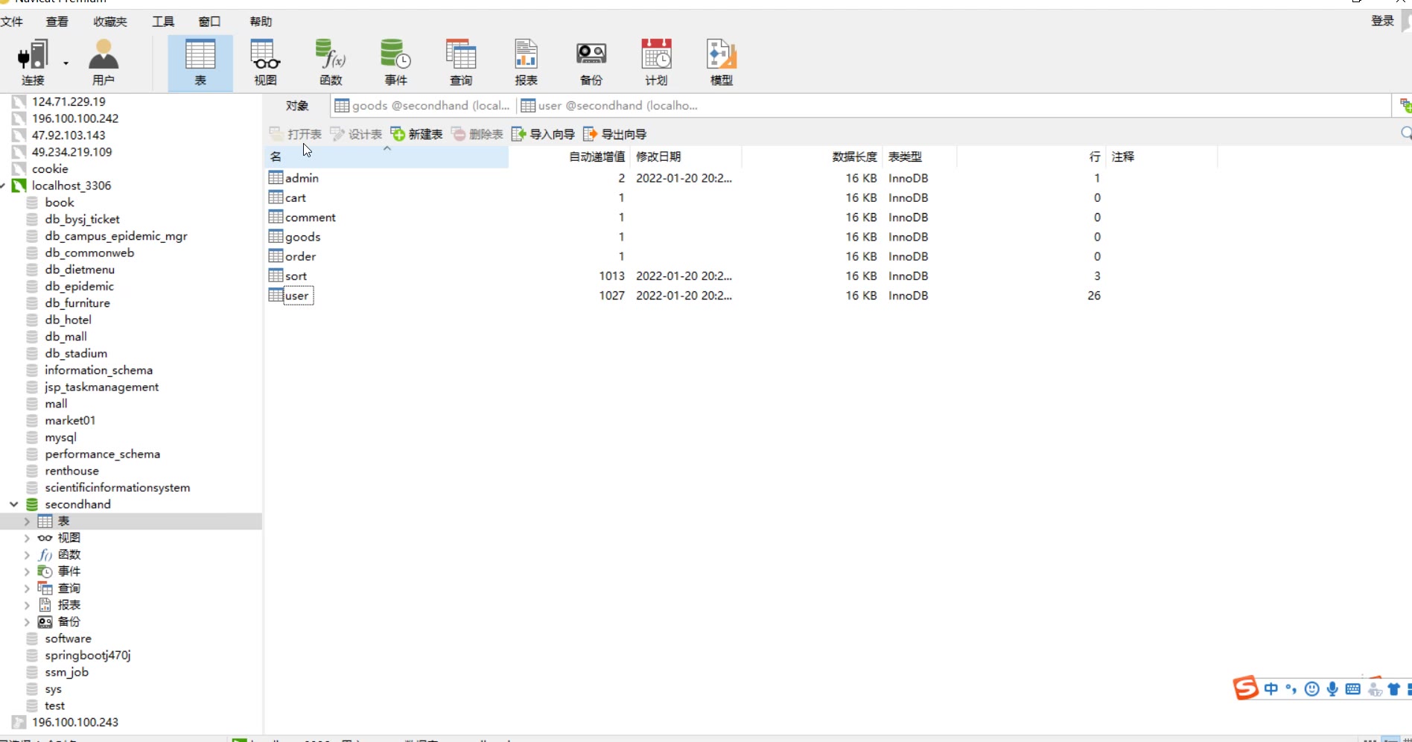The image size is (1412, 742).
Task: Click the 设计表 (Design Table) button
Action: [x=356, y=134]
